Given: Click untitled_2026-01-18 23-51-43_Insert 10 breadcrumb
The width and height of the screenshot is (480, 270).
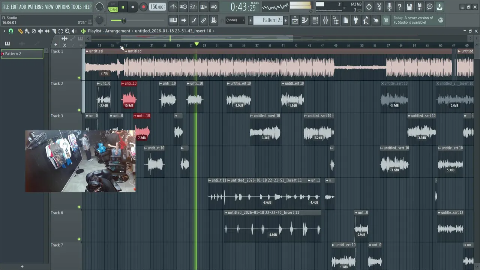Looking at the screenshot, I should (173, 31).
